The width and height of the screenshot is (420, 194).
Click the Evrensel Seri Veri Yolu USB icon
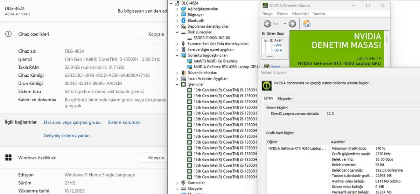point(183,44)
